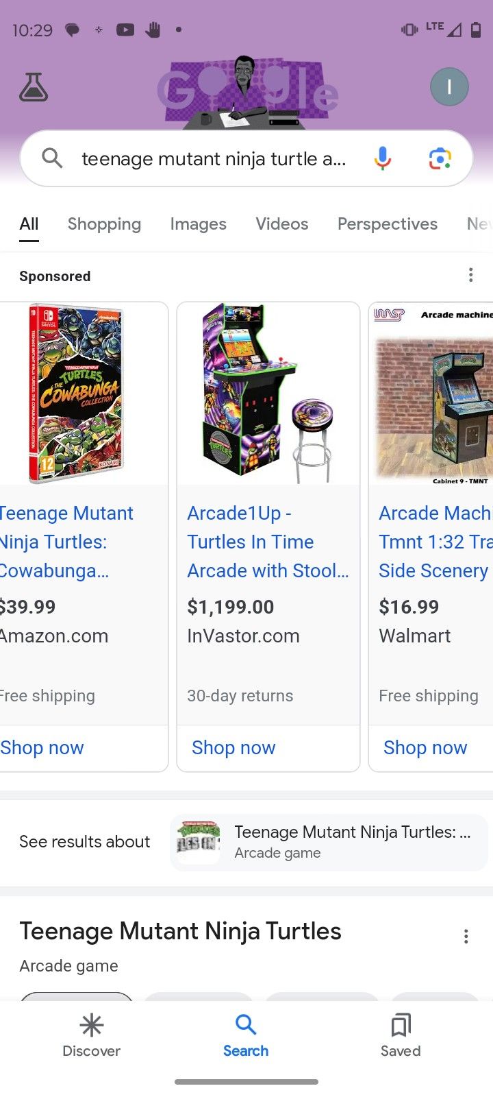The height and width of the screenshot is (1097, 493).
Task: Tap Shop now for Walmart arcade listing
Action: pos(425,747)
